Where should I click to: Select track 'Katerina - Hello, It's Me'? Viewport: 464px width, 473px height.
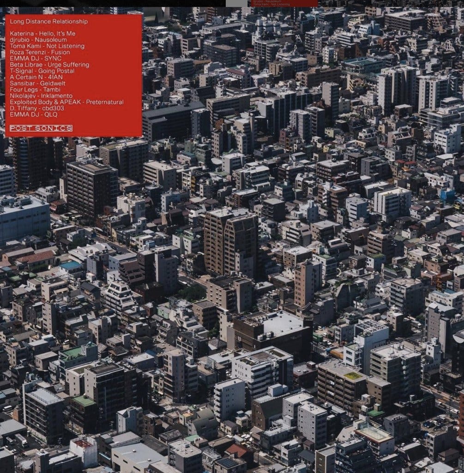(x=42, y=33)
